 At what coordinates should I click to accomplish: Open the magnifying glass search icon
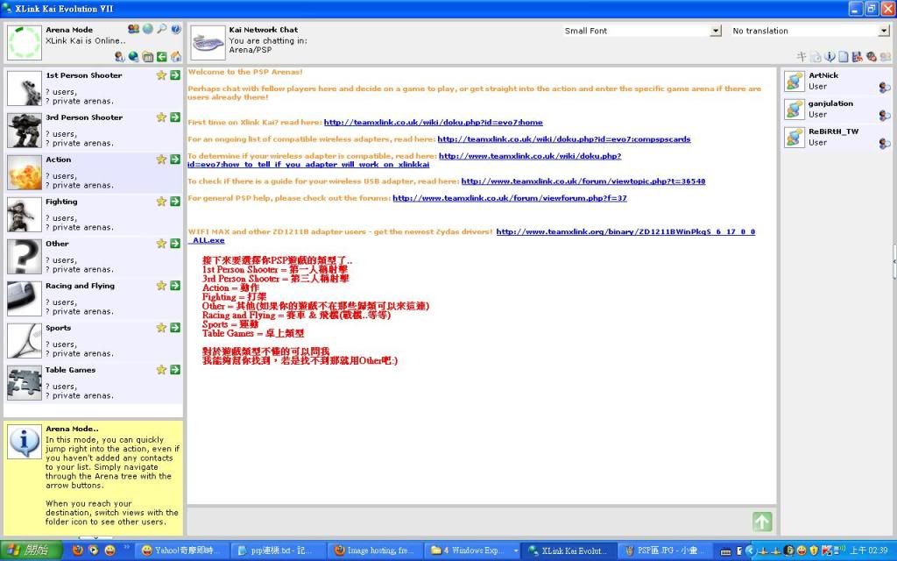[162, 29]
